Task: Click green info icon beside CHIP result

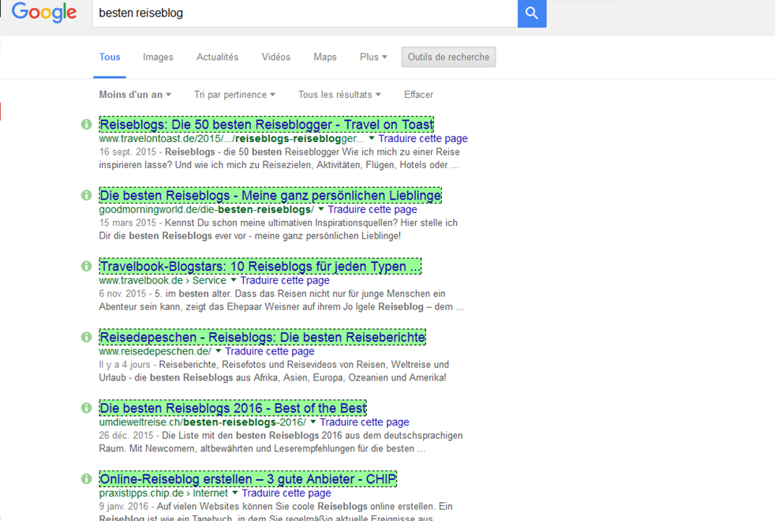Action: (x=87, y=479)
